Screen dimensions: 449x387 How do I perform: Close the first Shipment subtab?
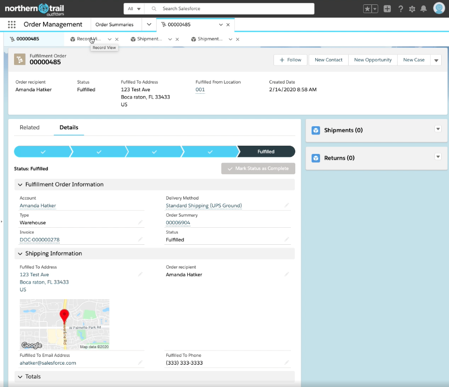[x=177, y=39]
